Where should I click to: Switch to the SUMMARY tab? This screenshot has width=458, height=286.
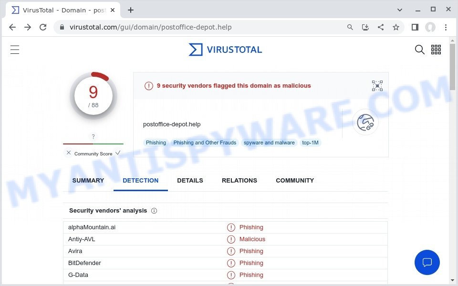click(88, 181)
